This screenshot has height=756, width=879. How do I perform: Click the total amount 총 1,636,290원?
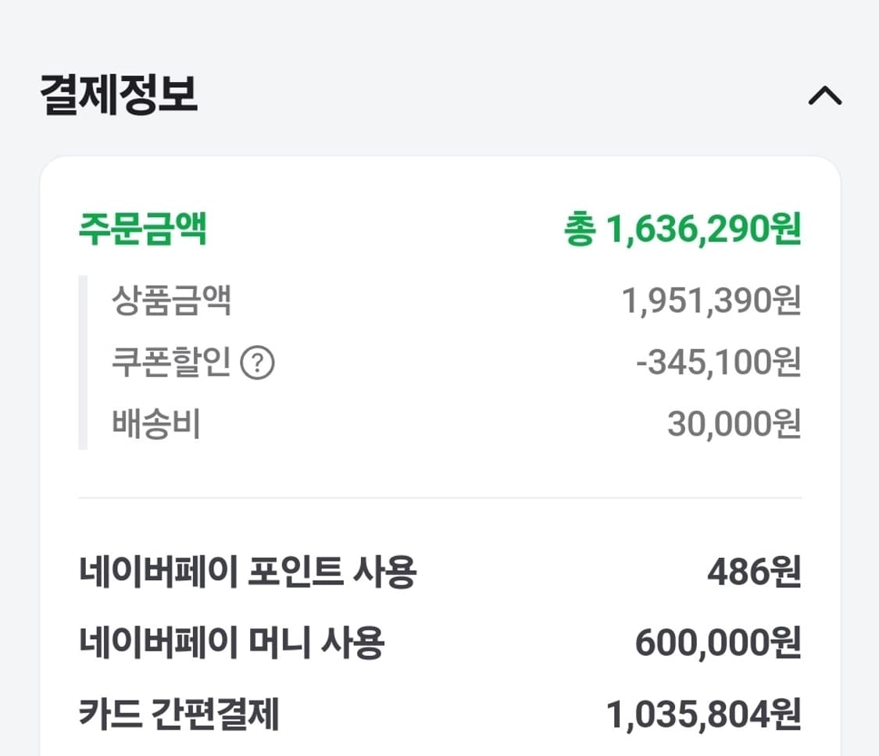682,230
